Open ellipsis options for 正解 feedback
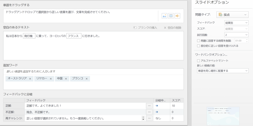253x126 pixels. tap(149, 106)
